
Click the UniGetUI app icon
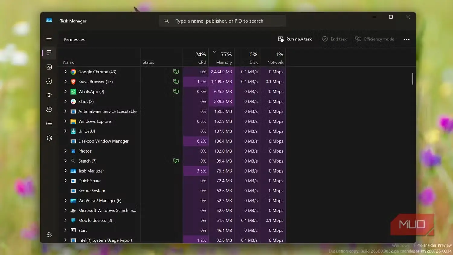point(73,131)
